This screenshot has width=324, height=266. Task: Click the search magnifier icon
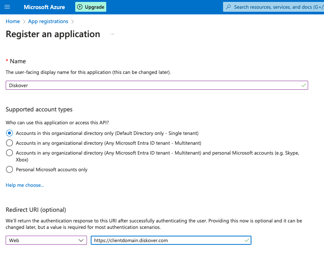click(228, 7)
